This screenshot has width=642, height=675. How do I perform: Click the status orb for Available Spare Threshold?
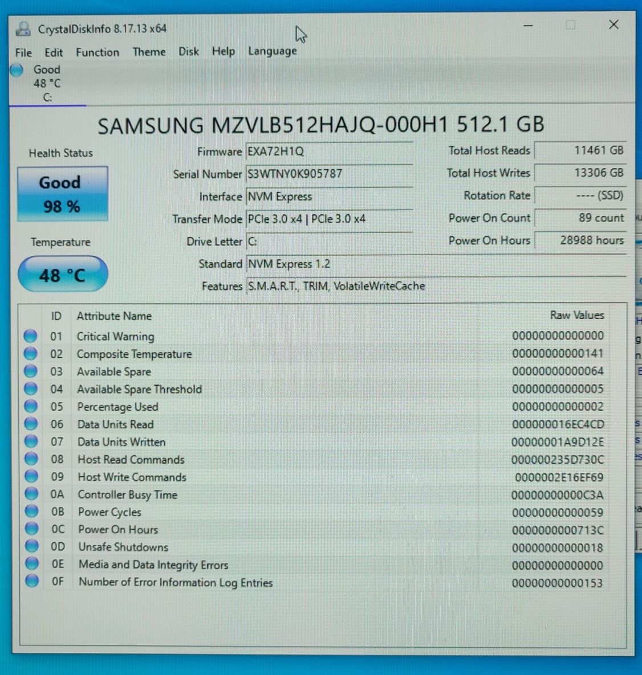tap(31, 388)
